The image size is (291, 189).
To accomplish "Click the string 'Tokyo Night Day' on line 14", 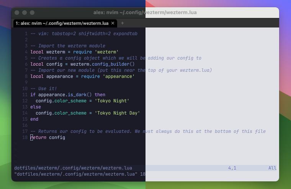I will click(x=117, y=113).
